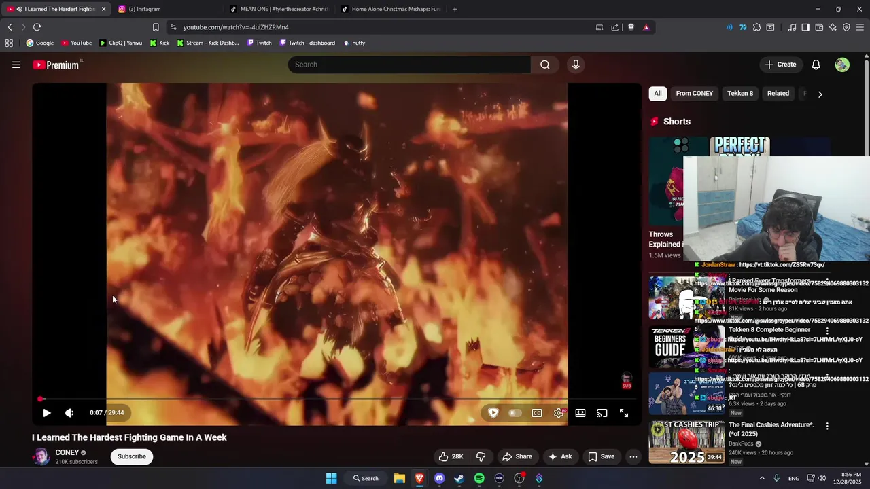Open more actions three-dot menu

[x=633, y=456]
